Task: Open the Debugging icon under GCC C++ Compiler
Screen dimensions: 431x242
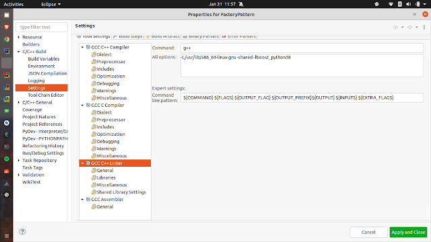Action: (x=94, y=83)
